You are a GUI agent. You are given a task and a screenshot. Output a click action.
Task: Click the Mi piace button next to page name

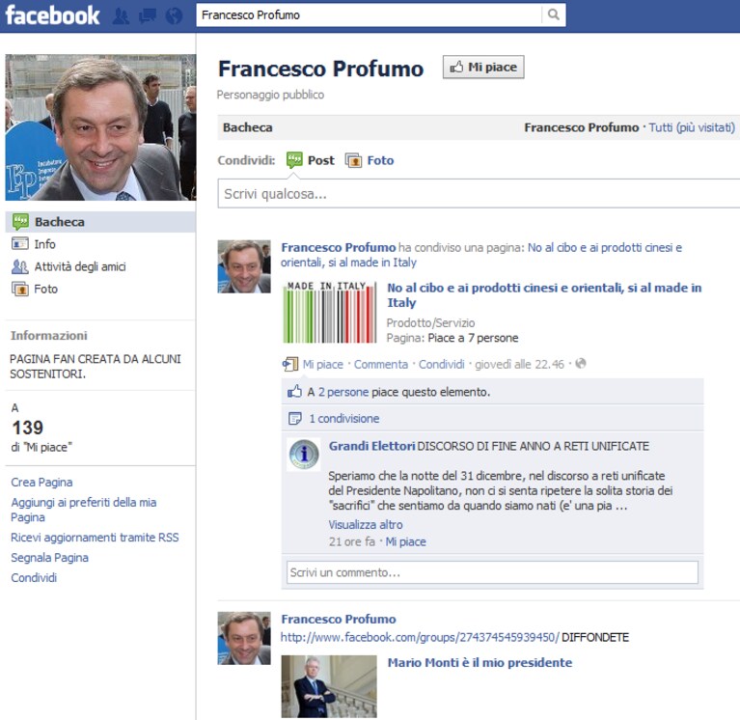coord(483,67)
